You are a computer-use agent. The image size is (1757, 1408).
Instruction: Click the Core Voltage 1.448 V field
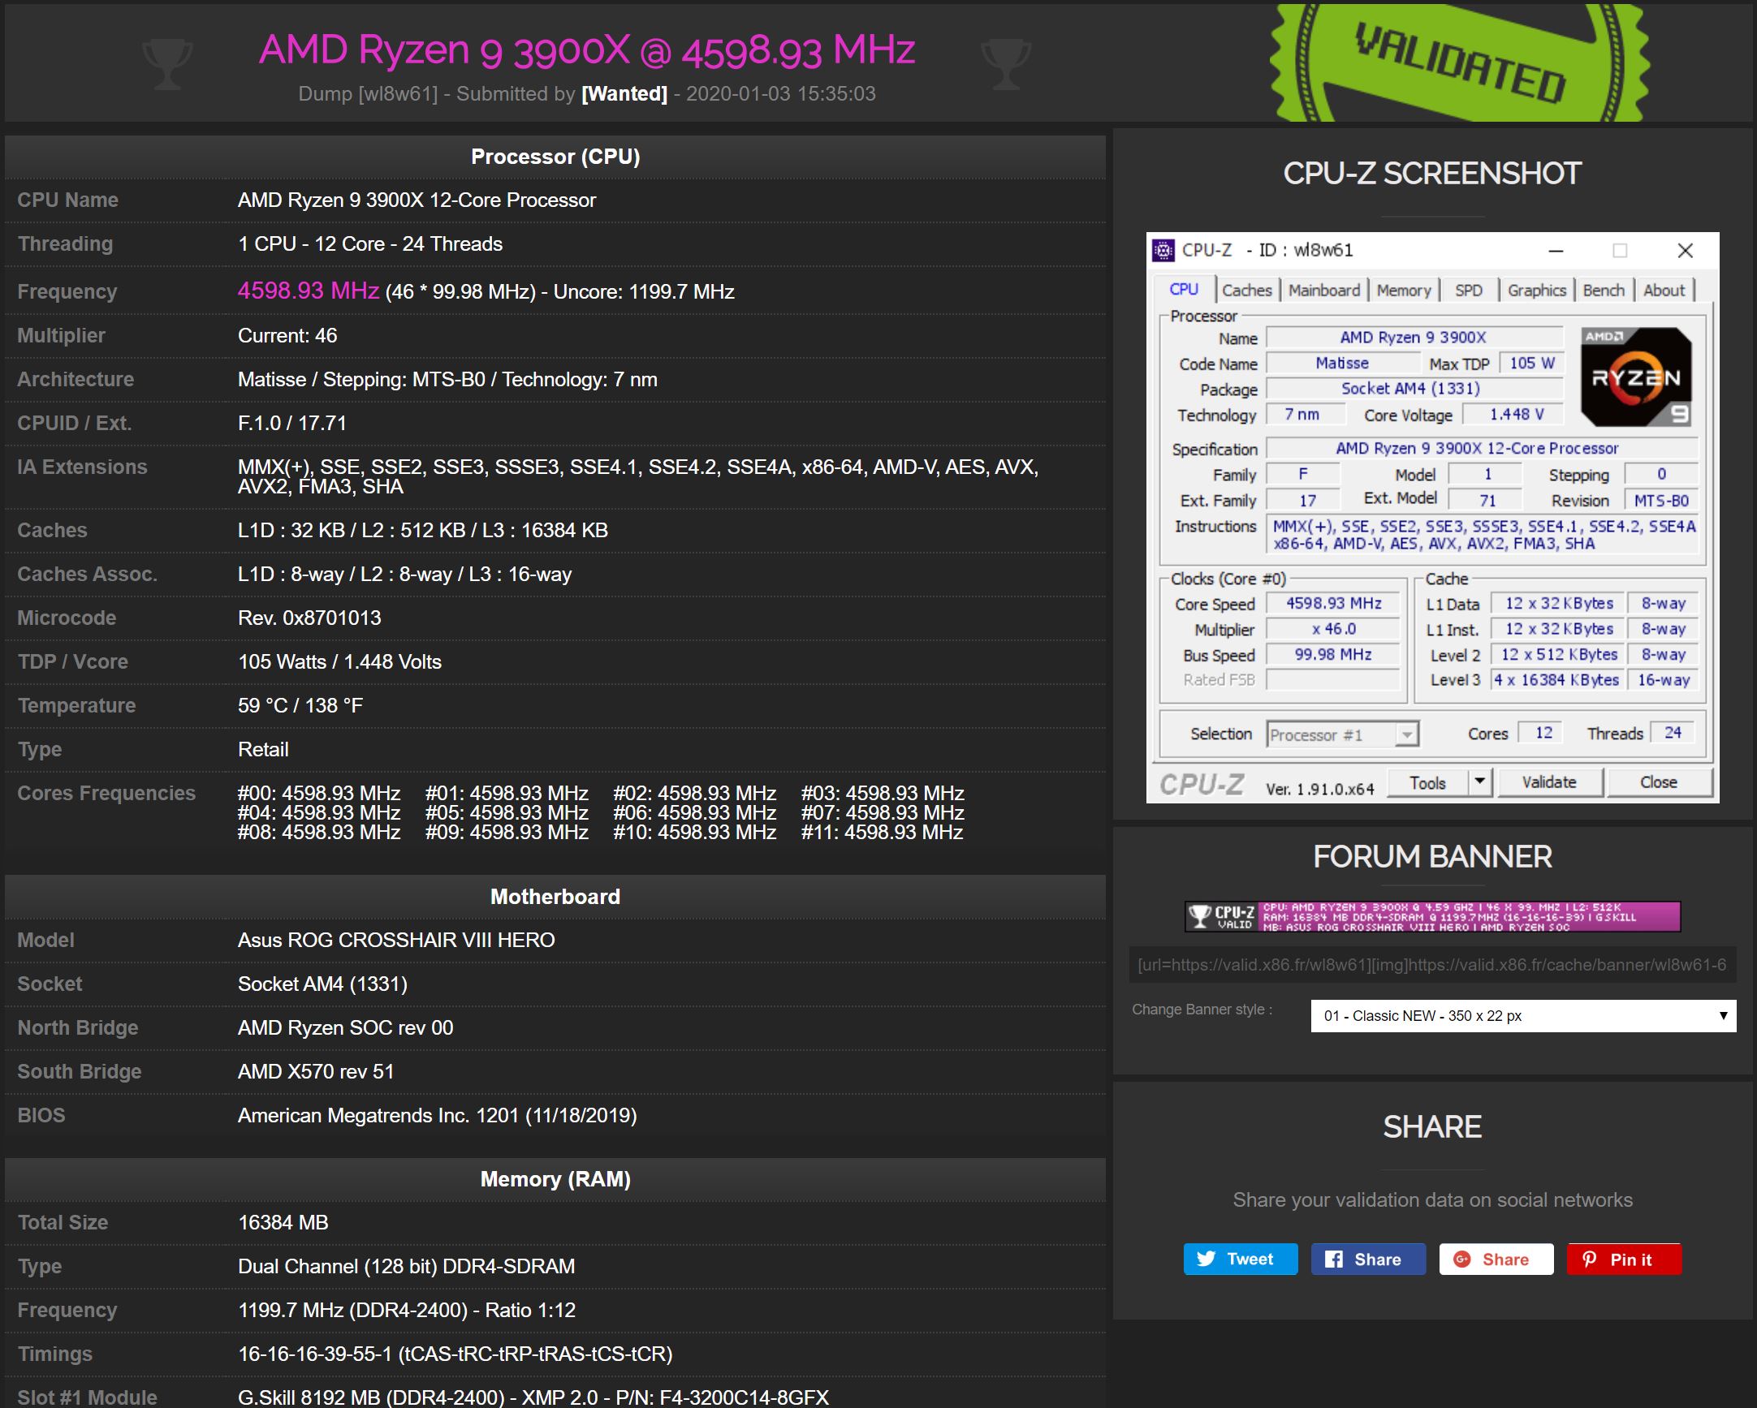coord(1513,415)
